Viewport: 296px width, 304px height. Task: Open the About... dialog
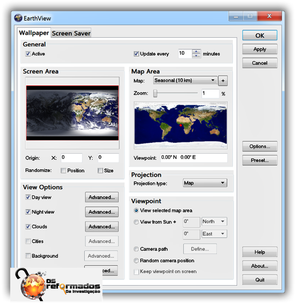click(260, 266)
